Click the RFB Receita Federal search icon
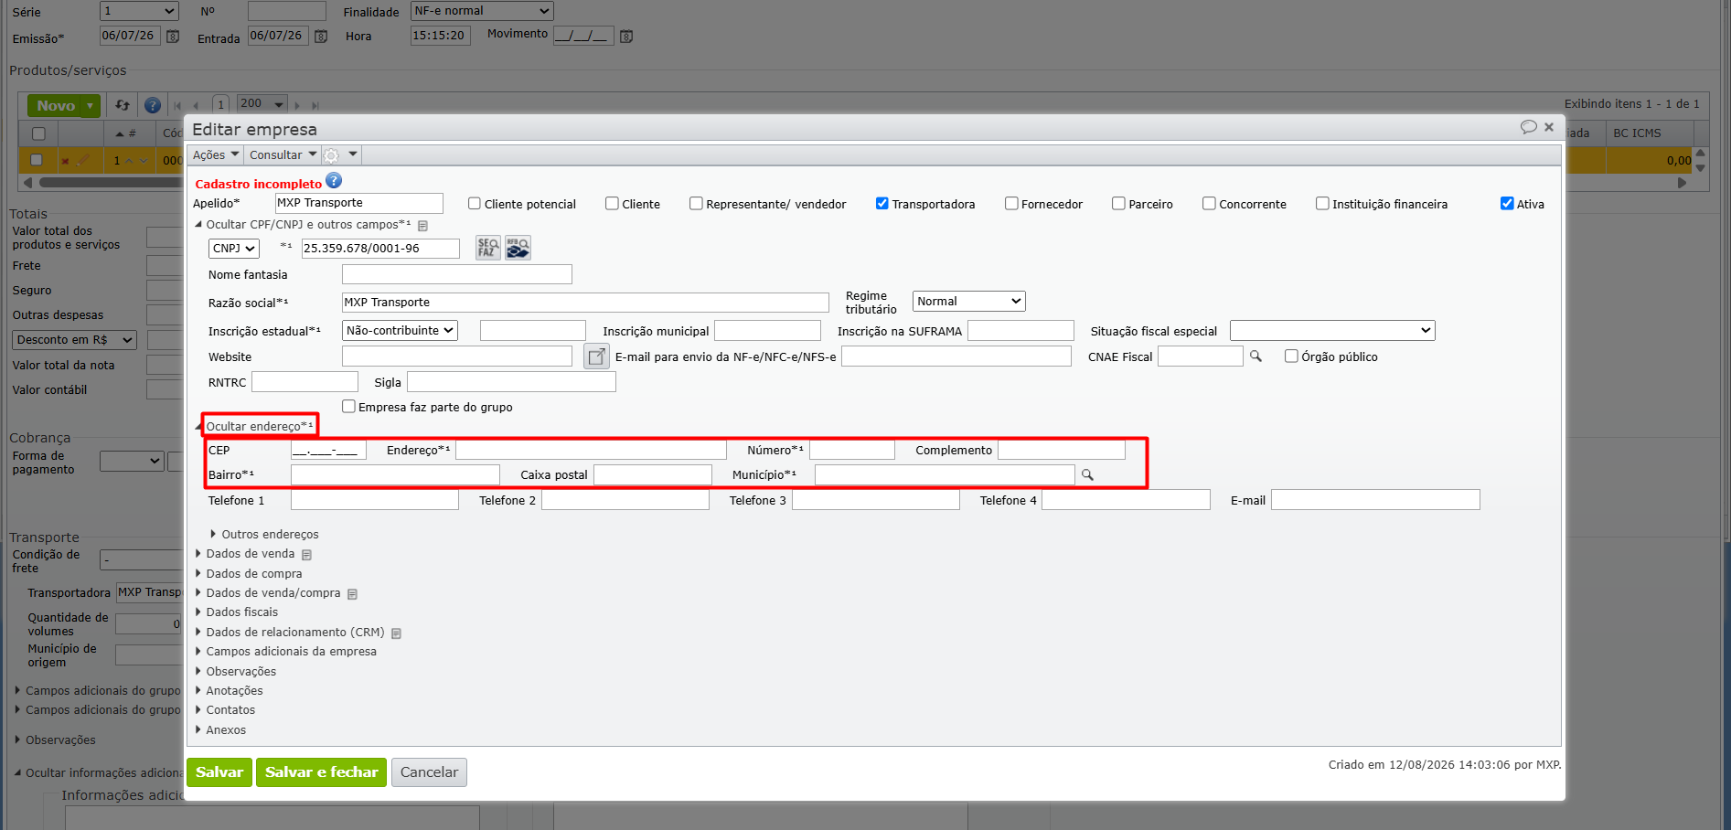The image size is (1731, 830). (x=518, y=248)
